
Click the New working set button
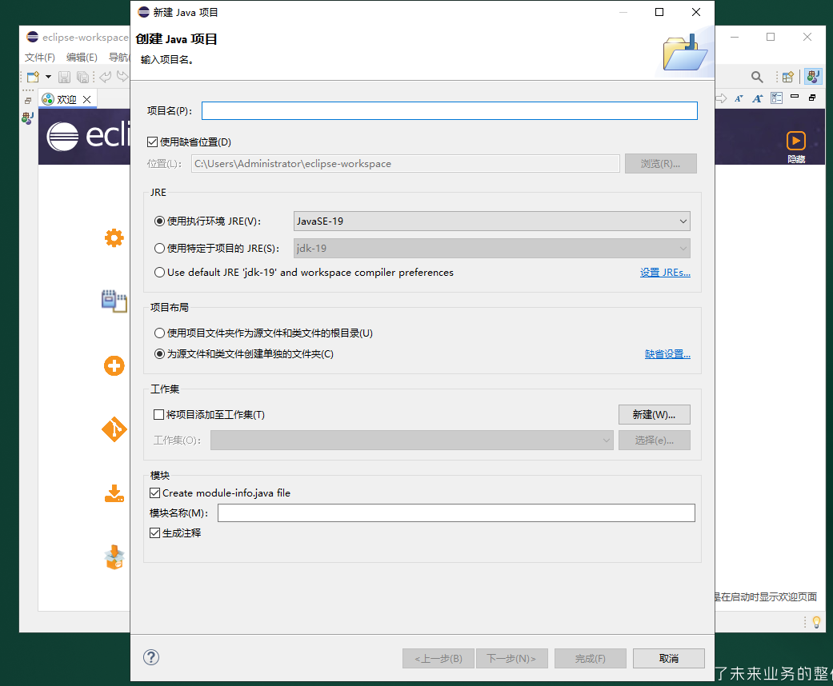click(x=655, y=415)
